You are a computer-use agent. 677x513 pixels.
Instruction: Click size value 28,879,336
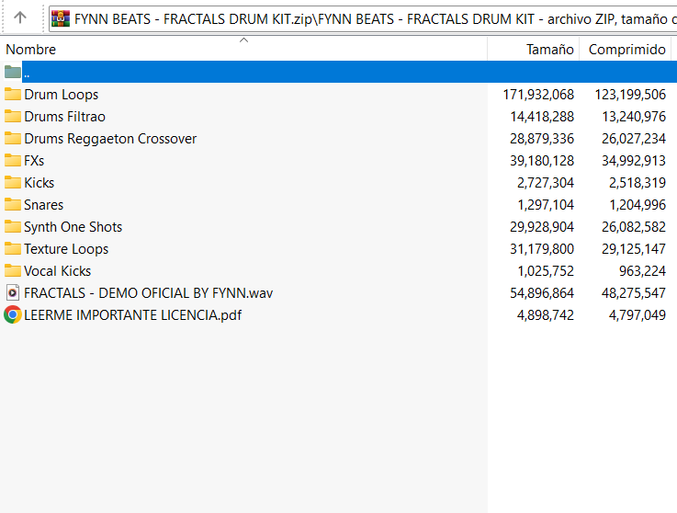pyautogui.click(x=542, y=138)
